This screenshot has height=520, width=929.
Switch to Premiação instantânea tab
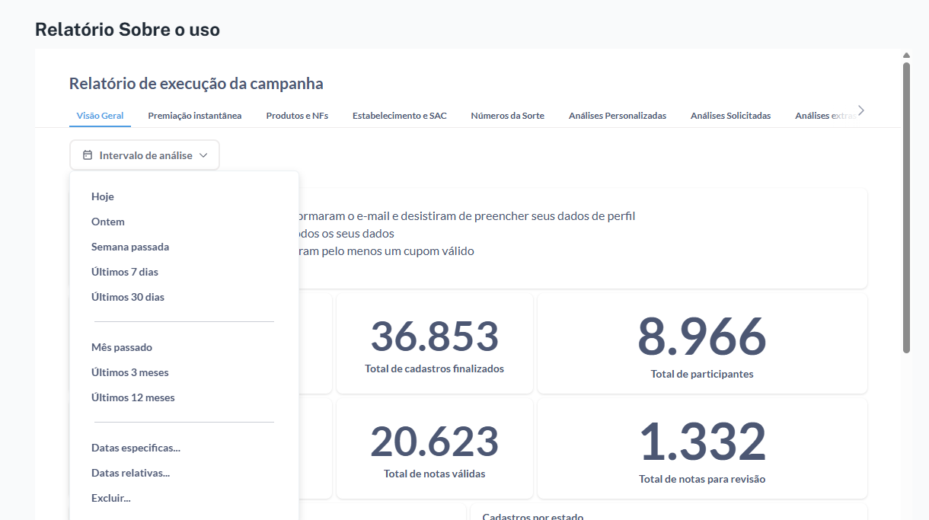click(x=195, y=116)
